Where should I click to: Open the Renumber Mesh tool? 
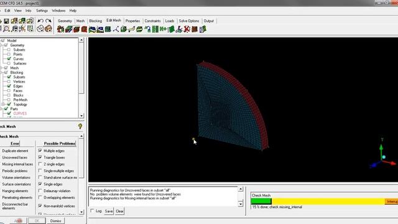(163, 29)
